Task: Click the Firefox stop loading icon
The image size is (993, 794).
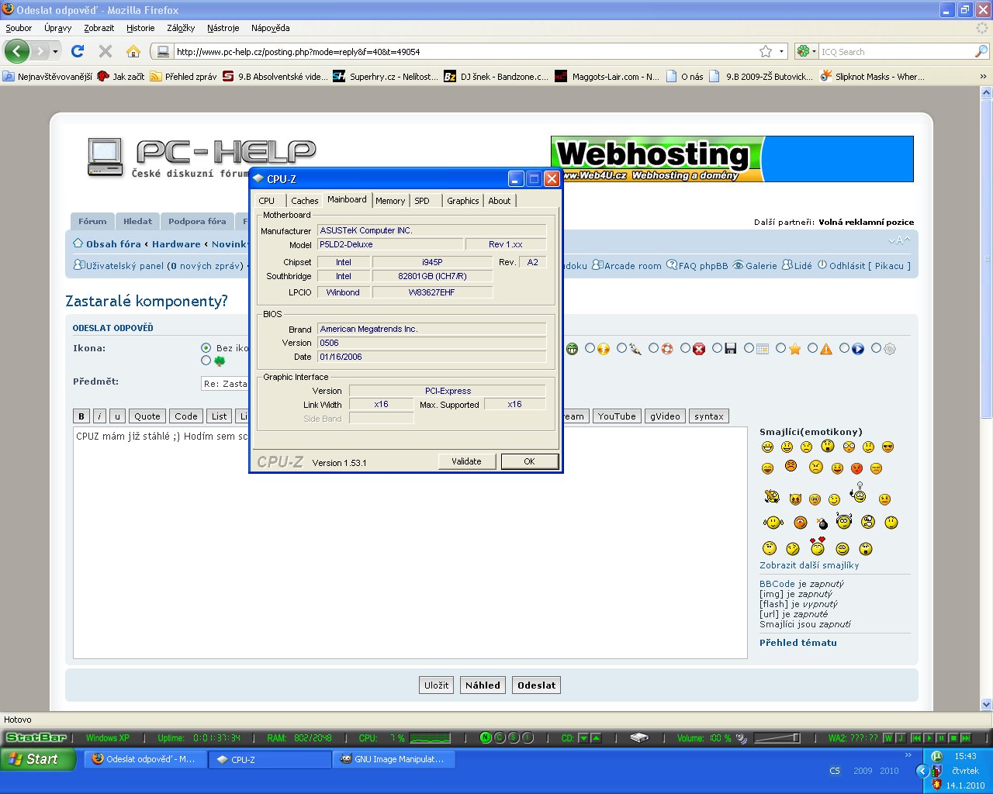Action: [x=106, y=51]
